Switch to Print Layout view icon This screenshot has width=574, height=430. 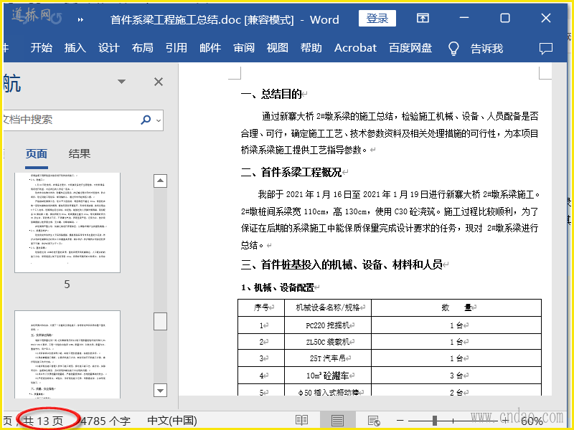coord(337,421)
